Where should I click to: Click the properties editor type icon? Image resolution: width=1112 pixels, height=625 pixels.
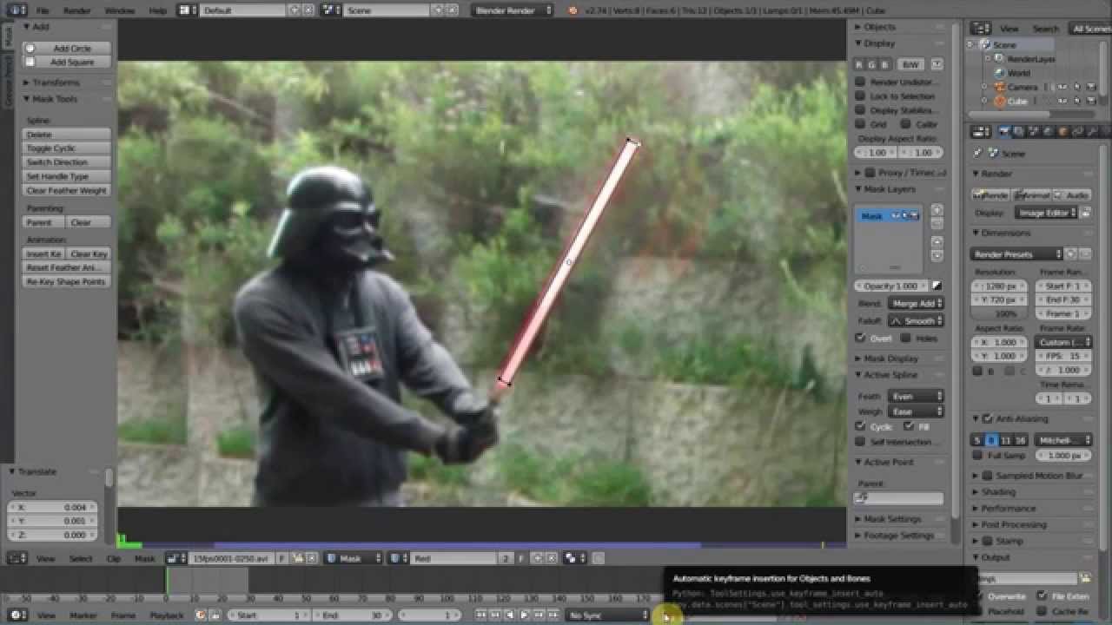coord(980,132)
